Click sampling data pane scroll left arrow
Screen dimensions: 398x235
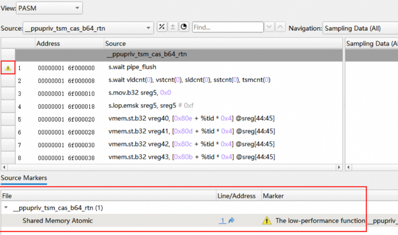click(348, 167)
